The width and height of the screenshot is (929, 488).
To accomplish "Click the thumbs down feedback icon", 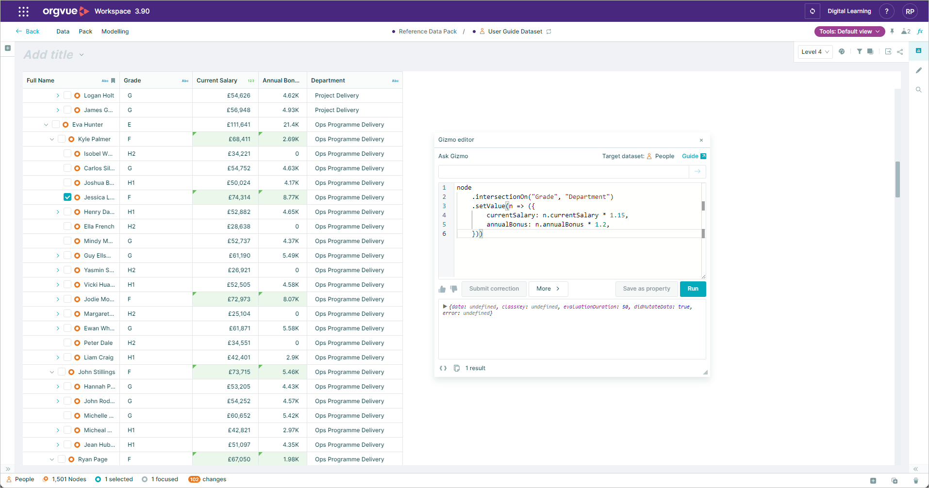I will tap(454, 289).
